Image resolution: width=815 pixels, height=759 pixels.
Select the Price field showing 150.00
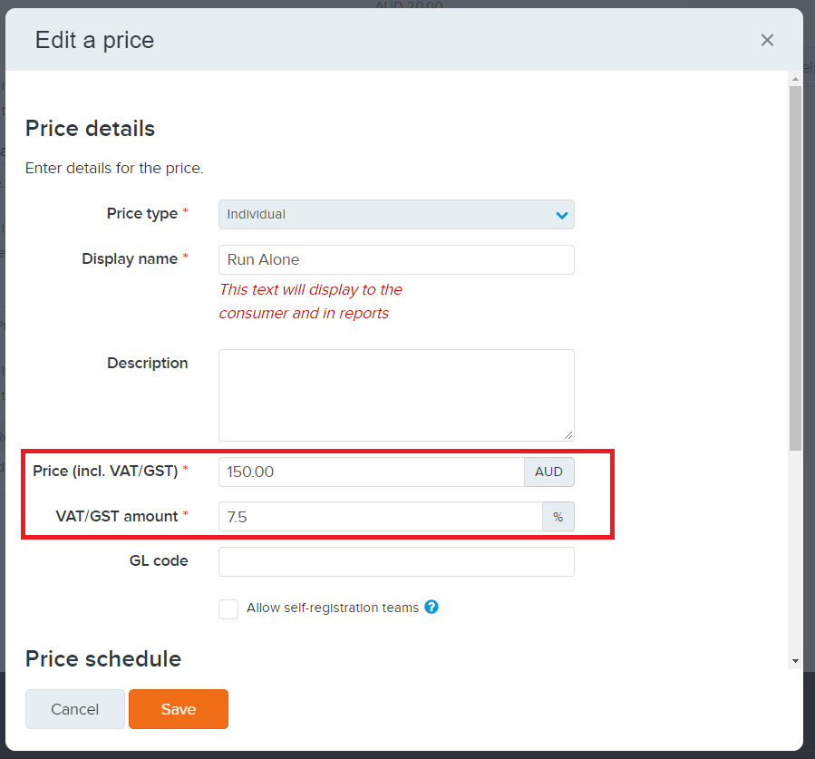click(x=371, y=472)
